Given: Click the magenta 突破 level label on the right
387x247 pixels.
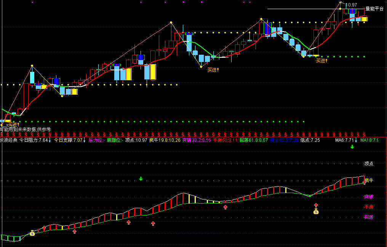Looking at the screenshot, I should [x=369, y=197].
